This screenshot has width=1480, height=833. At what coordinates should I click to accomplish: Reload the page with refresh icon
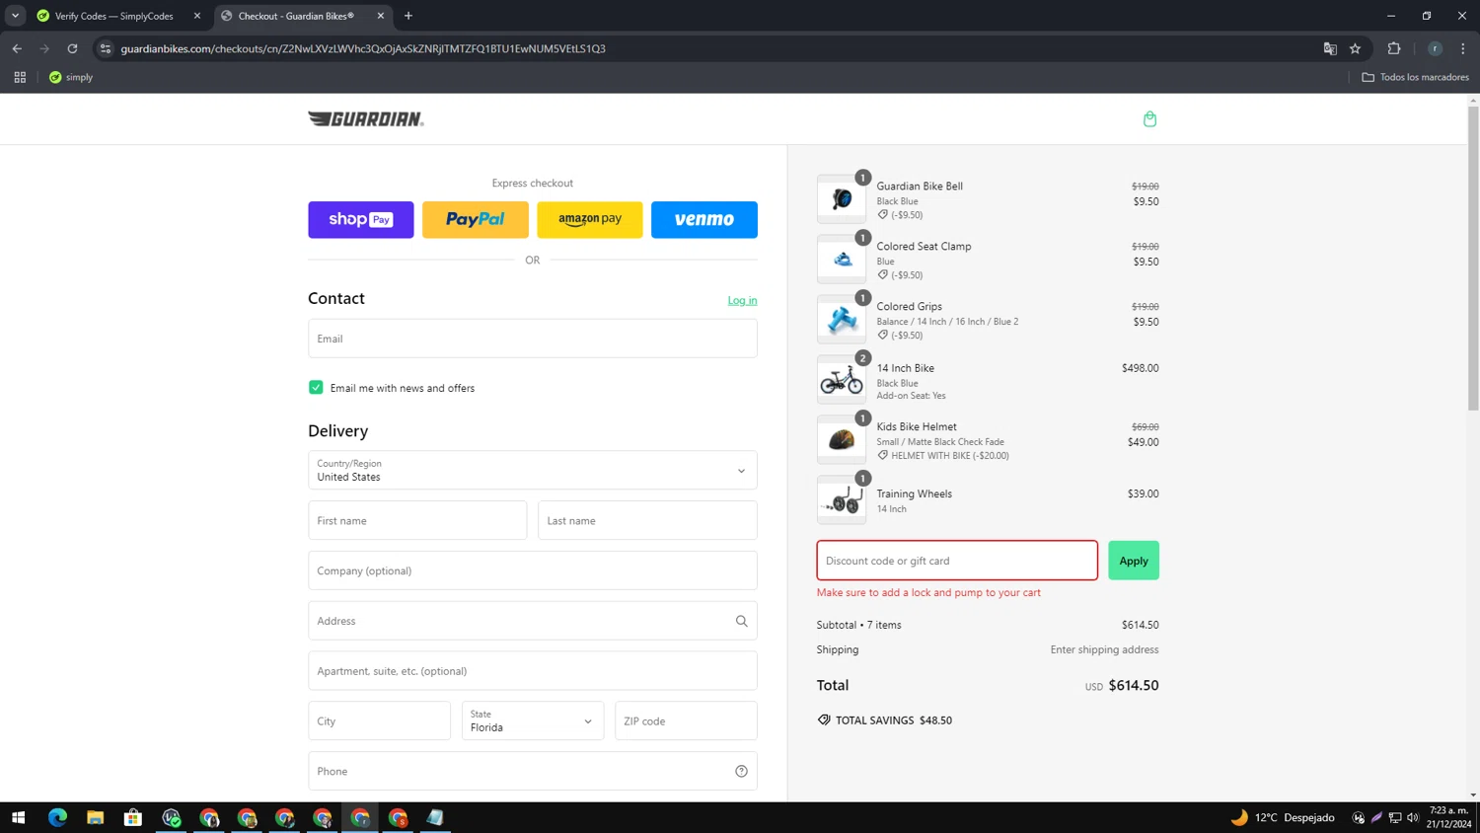tap(72, 48)
